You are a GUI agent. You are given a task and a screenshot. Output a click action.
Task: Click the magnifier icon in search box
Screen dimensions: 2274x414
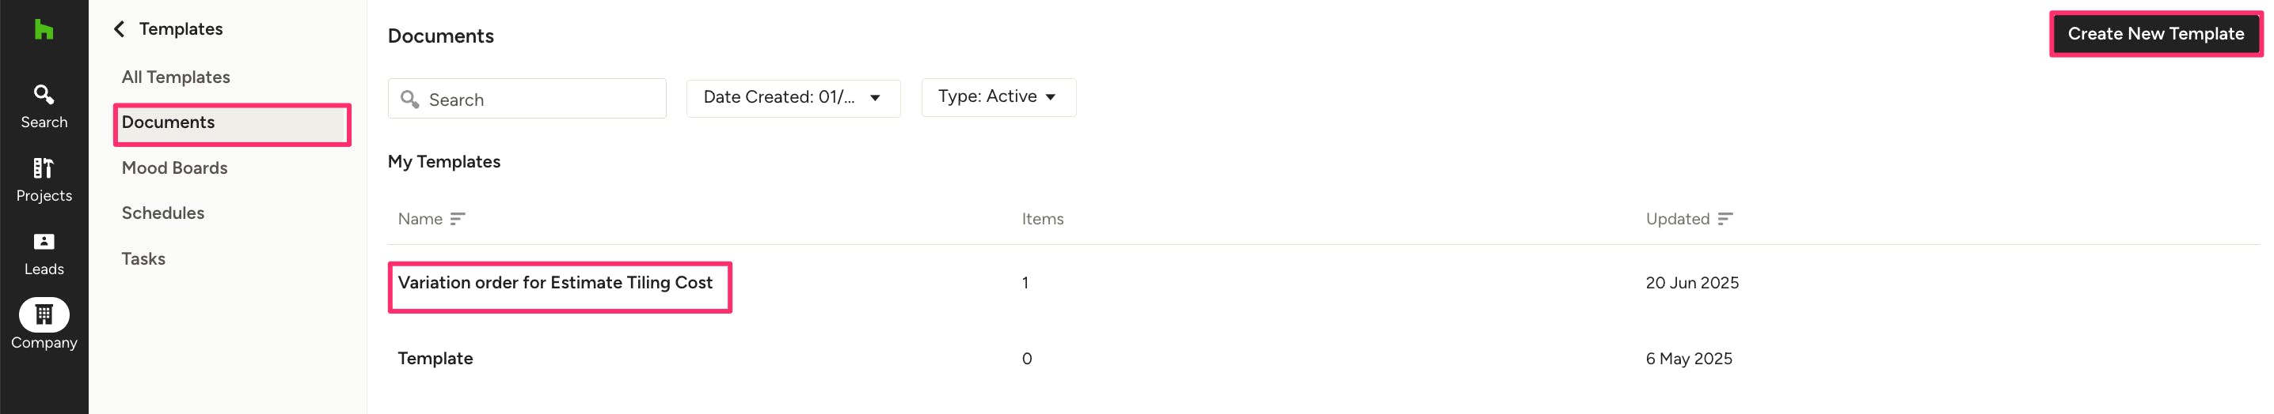409,100
